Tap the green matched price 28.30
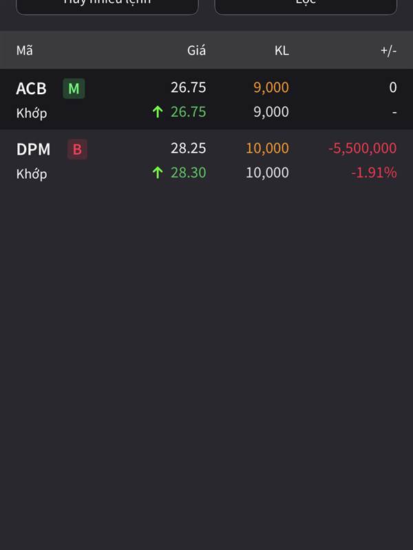This screenshot has width=413, height=550. [188, 173]
